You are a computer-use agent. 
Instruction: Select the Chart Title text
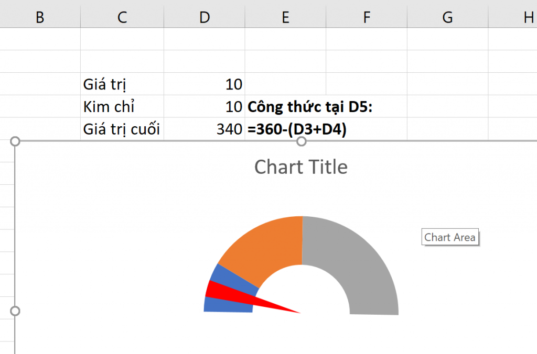pos(300,167)
